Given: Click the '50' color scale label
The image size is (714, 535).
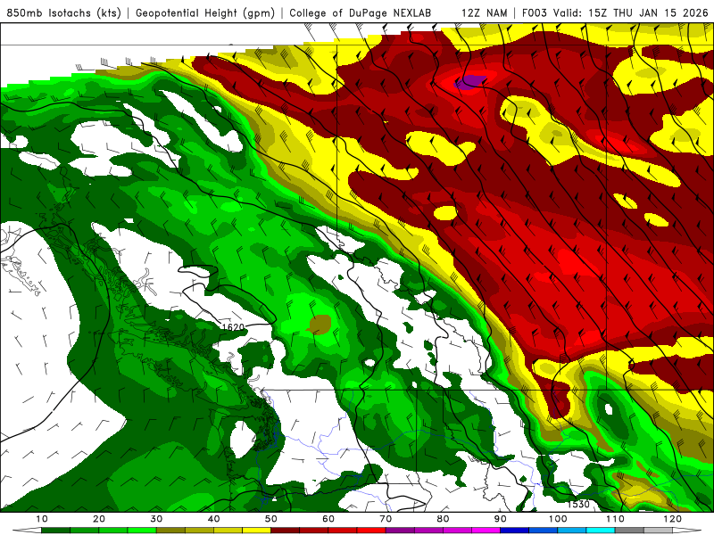Looking at the screenshot, I should 271,519.
